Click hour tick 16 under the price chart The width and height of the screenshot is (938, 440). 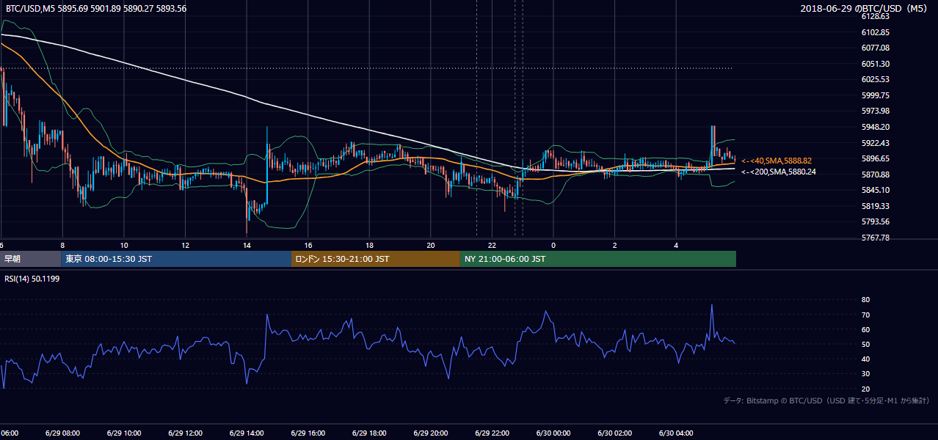(308, 246)
